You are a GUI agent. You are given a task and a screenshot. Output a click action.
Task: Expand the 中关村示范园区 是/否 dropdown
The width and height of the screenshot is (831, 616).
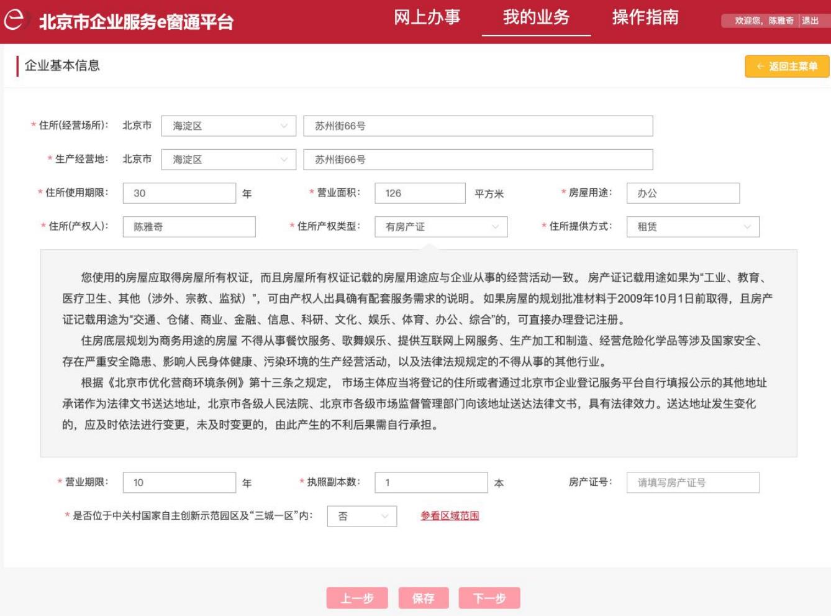[361, 517]
